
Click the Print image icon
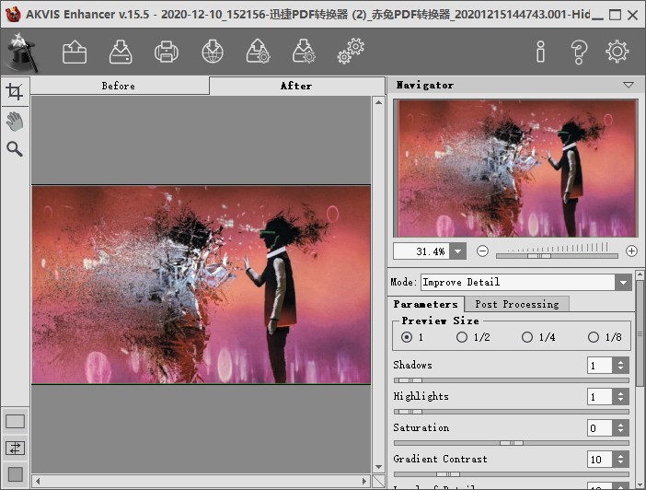[x=167, y=52]
